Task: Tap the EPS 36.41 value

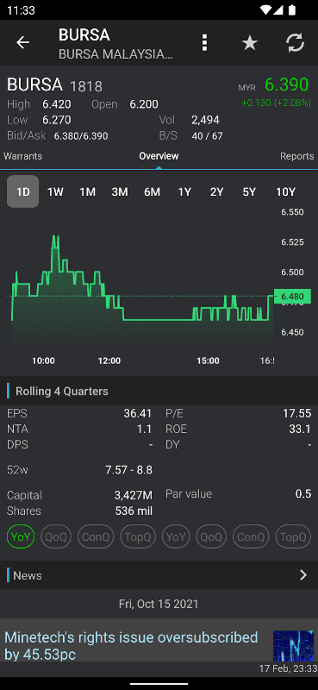Action: [x=138, y=414]
